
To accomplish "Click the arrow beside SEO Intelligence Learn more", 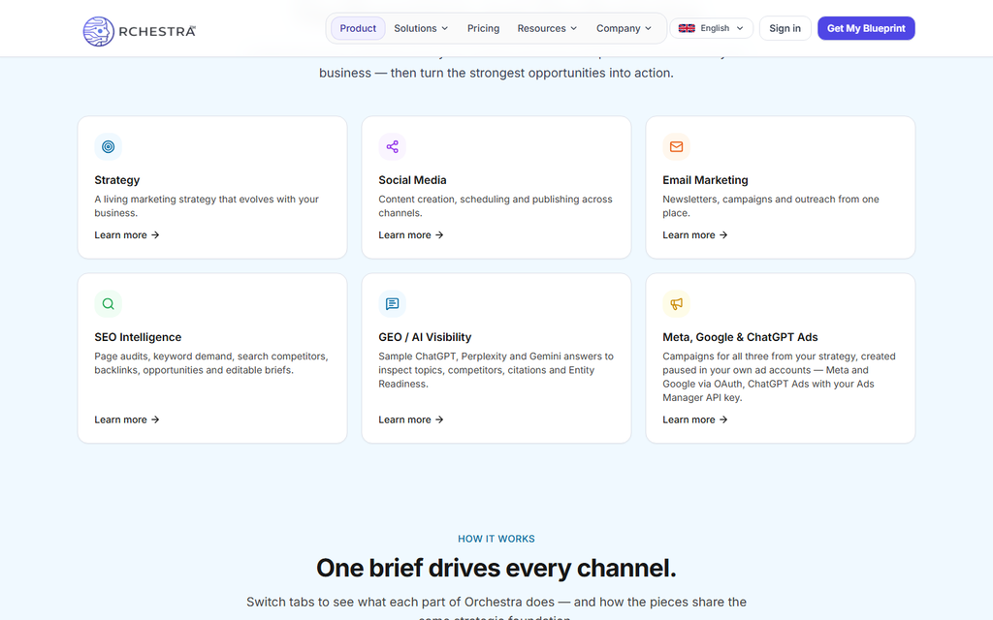I will (155, 419).
